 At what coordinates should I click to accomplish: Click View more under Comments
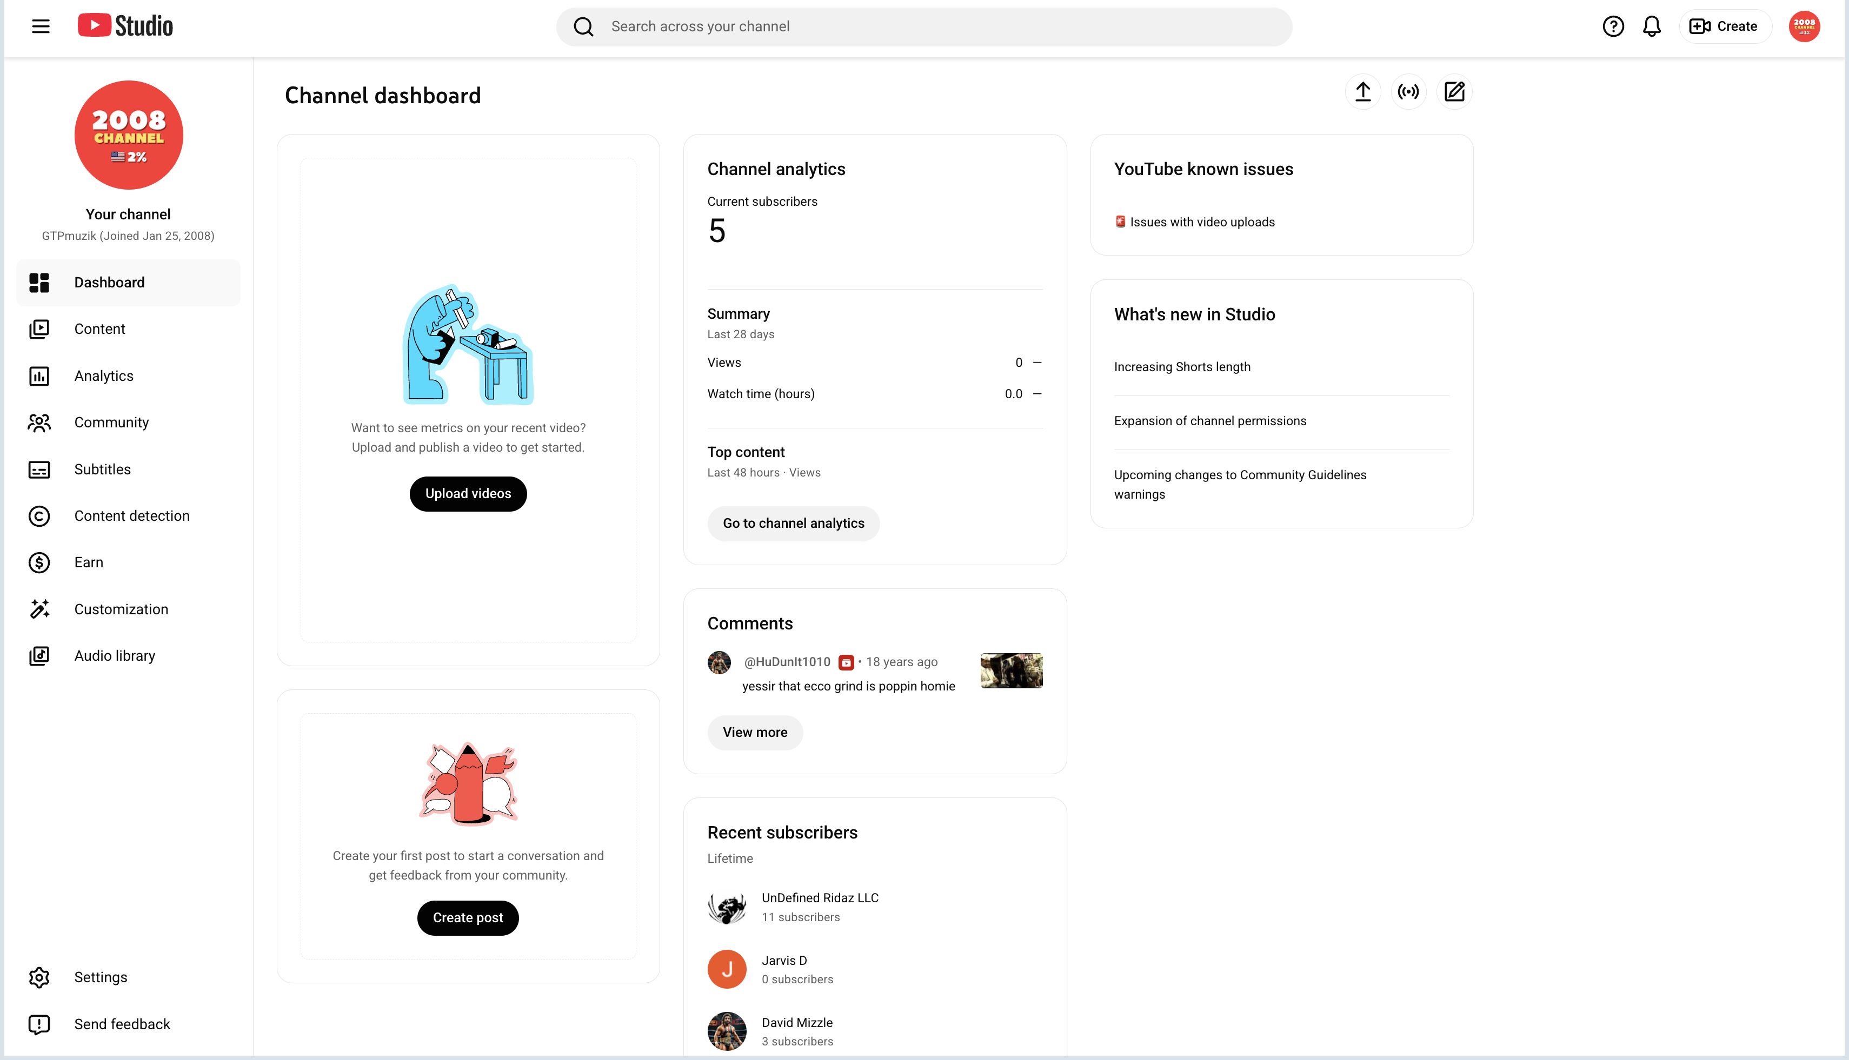(x=755, y=733)
